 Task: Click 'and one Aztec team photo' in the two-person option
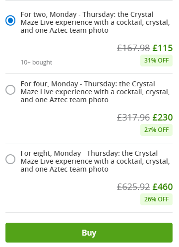64,30
